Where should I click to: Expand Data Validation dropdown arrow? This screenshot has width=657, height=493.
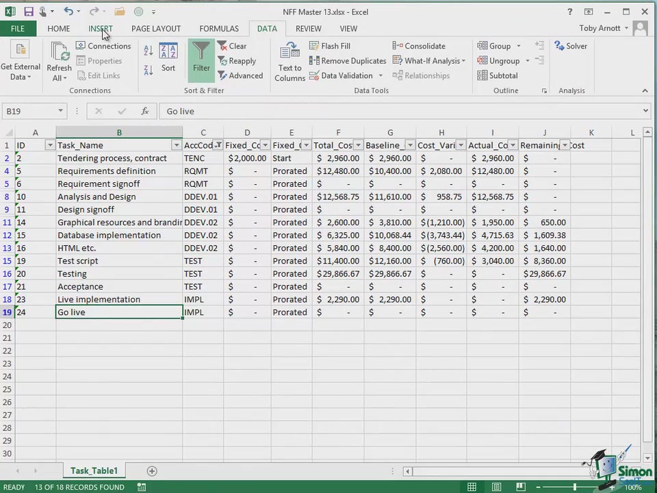(381, 75)
